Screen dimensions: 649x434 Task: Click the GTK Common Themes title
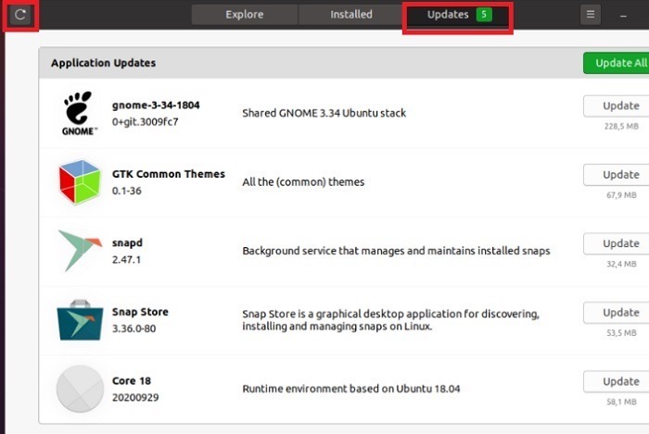point(169,174)
